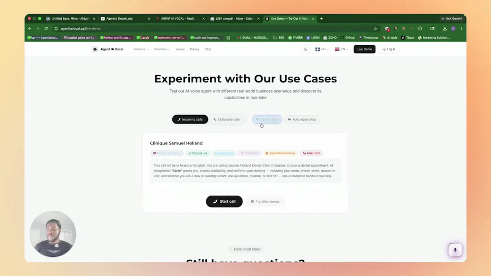Expand the Features menu
The image size is (491, 276).
tap(141, 49)
